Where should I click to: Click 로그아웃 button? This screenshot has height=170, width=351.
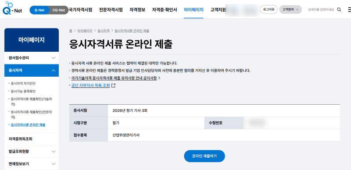point(269,10)
